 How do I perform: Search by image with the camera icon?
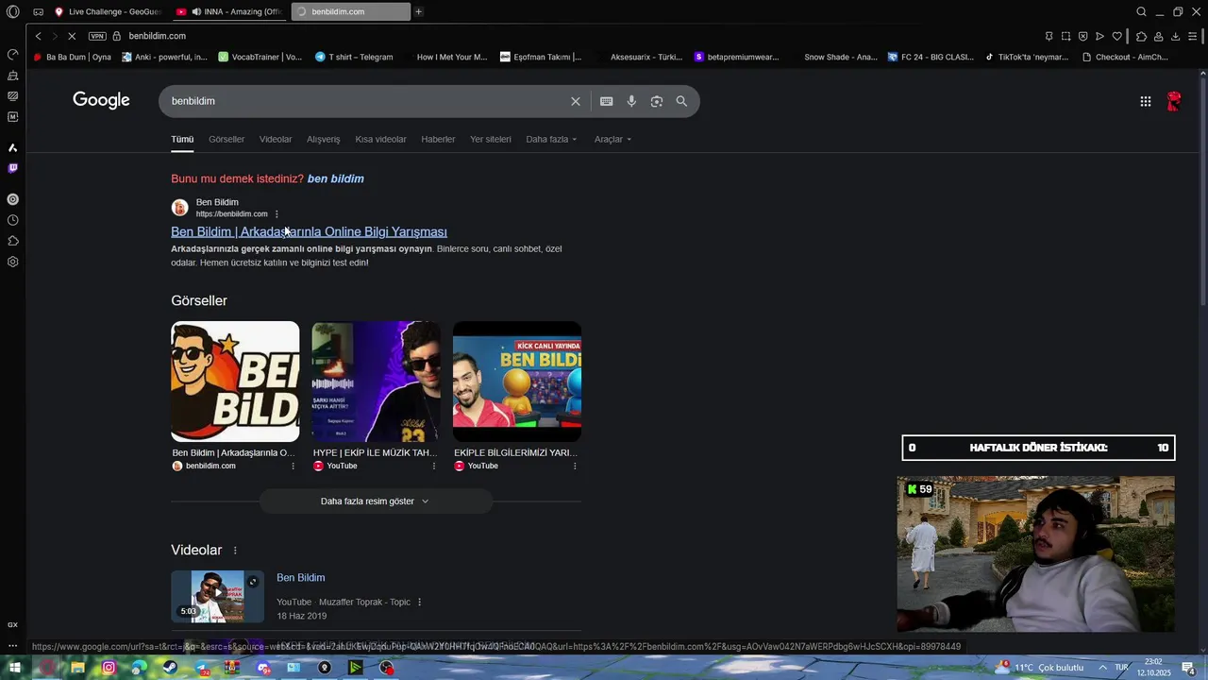point(657,101)
